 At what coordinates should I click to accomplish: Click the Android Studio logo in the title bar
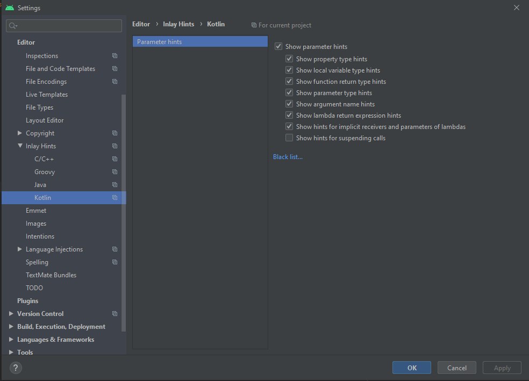(10, 8)
